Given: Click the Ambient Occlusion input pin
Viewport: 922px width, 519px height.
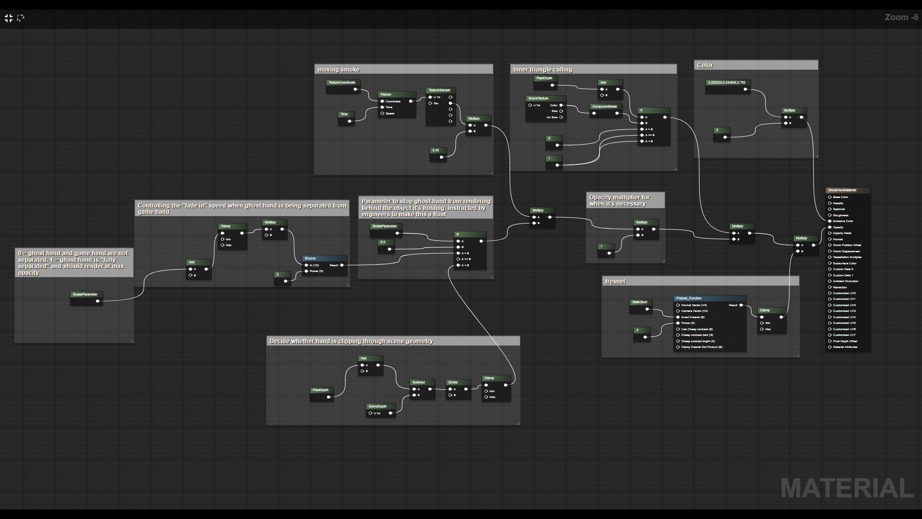Looking at the screenshot, I should [x=830, y=281].
